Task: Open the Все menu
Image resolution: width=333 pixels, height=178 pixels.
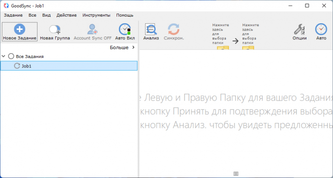Action: (32, 15)
